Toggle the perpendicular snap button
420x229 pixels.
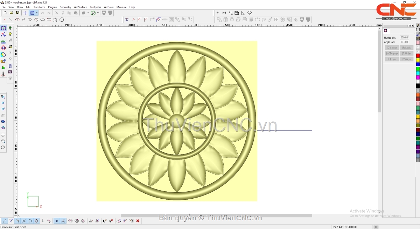pyautogui.click(x=43, y=221)
